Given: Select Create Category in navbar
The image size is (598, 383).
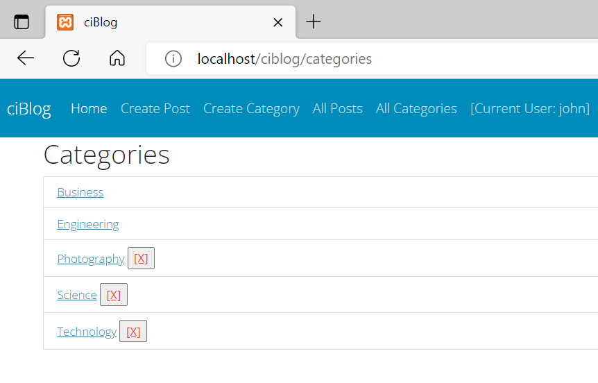Looking at the screenshot, I should (x=251, y=109).
